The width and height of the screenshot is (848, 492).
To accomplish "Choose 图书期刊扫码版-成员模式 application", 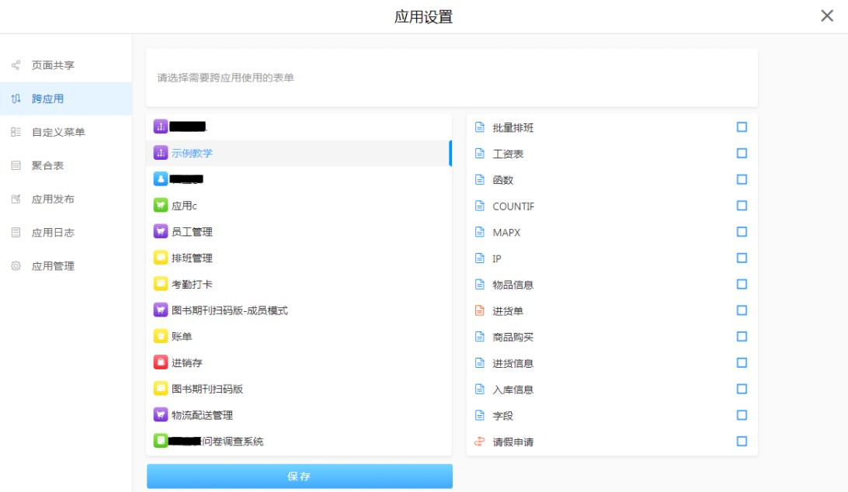I will pos(229,310).
